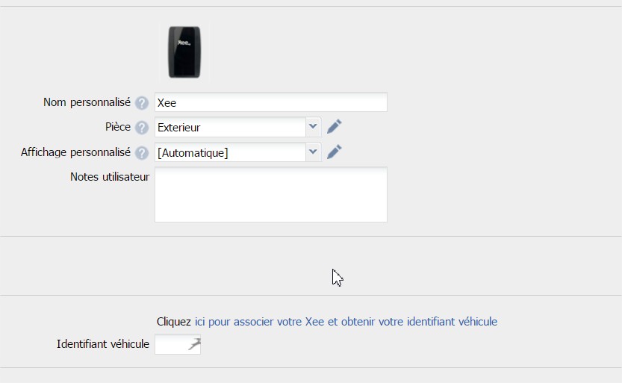Click the Nom personnalisé label
This screenshot has height=383, width=622.
[x=87, y=102]
